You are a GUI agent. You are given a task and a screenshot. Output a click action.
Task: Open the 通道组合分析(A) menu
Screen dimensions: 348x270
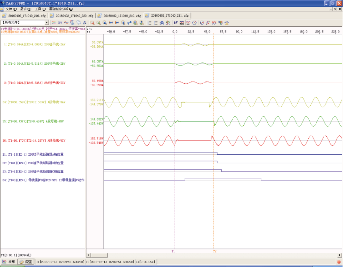pyautogui.click(x=61, y=9)
